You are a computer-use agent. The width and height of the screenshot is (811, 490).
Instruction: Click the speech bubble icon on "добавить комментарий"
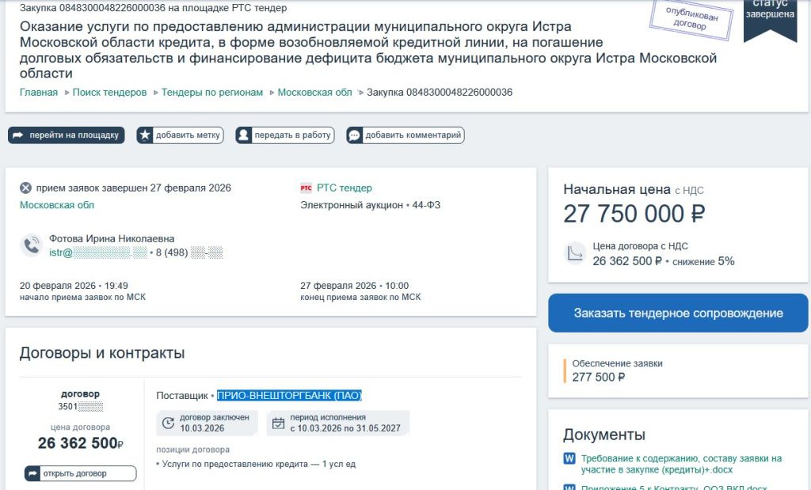coord(355,135)
